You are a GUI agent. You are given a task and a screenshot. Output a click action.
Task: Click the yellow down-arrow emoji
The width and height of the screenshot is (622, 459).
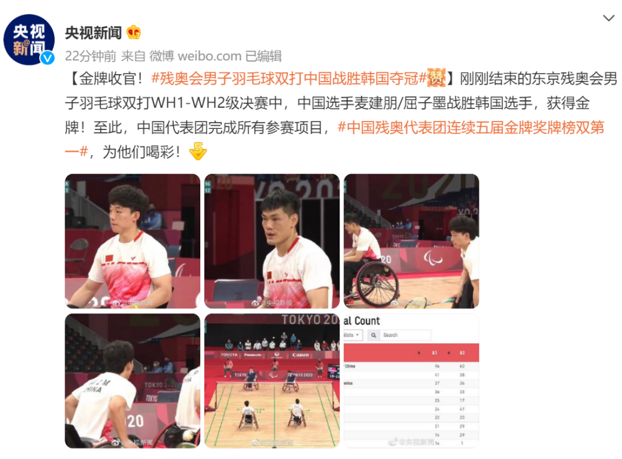(x=198, y=151)
